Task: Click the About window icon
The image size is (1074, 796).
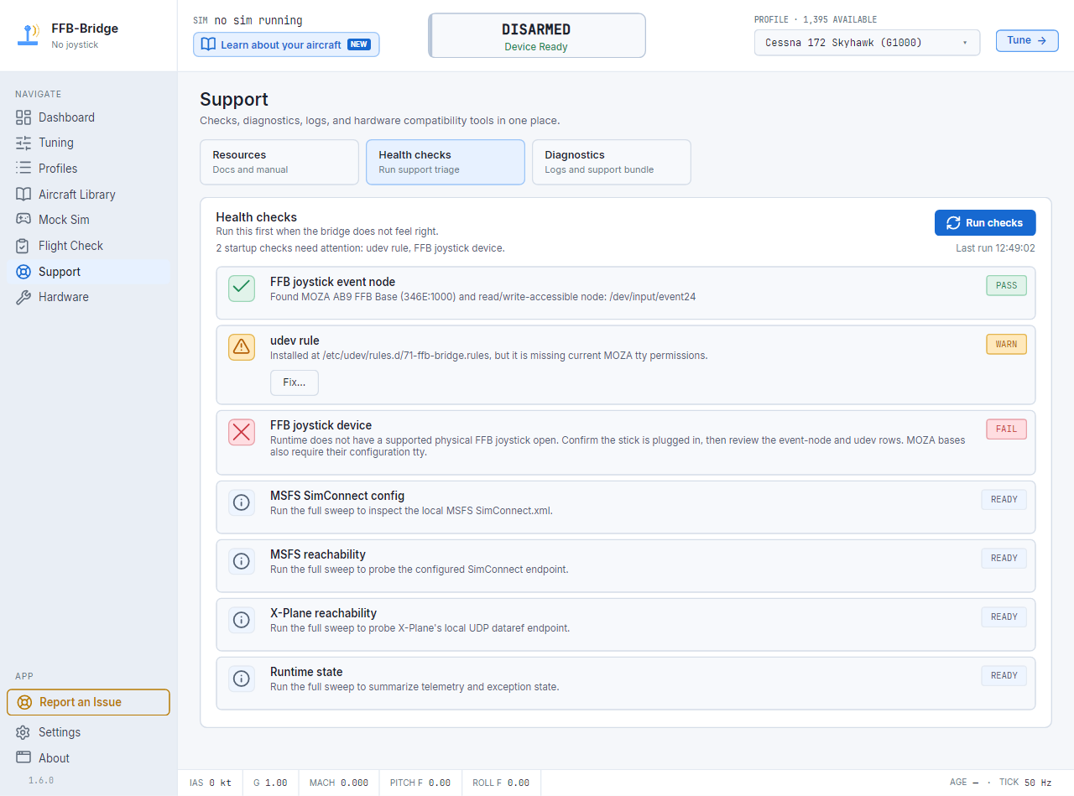Action: point(23,757)
